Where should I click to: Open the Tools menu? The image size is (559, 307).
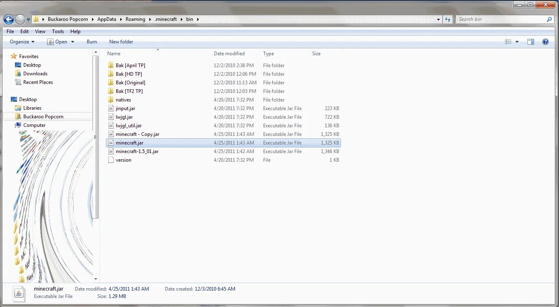58,32
